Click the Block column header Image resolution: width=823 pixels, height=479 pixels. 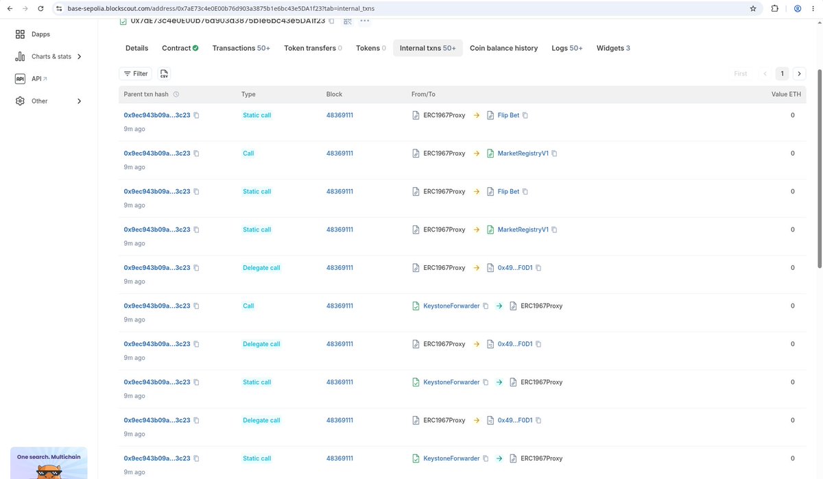pos(334,95)
